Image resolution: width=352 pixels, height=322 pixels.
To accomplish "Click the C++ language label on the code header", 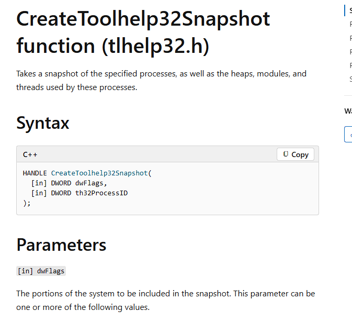I will pos(30,155).
